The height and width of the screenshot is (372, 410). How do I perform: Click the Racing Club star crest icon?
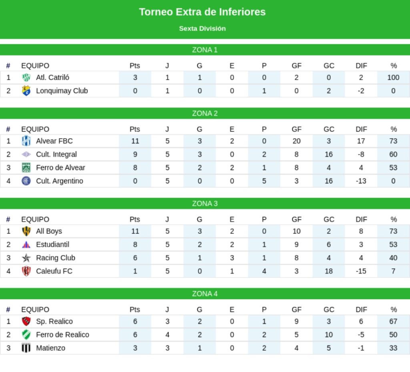pyautogui.click(x=26, y=258)
